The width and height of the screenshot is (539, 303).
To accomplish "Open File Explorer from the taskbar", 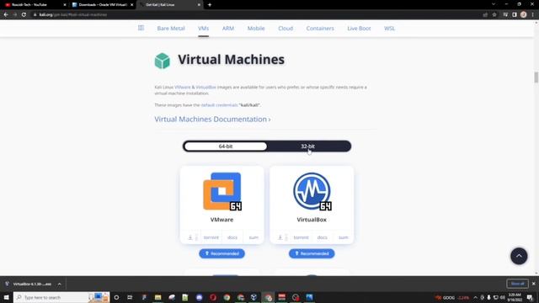I will coord(157,297).
